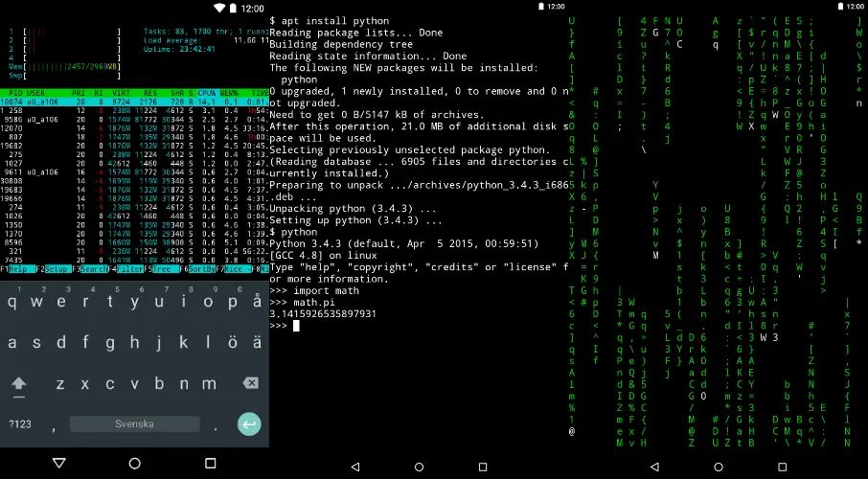Tap the Uptime 23:42:41 text in htop

point(179,49)
